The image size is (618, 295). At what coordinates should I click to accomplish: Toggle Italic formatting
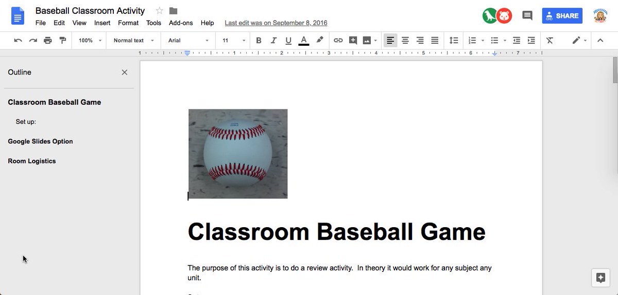(273, 40)
